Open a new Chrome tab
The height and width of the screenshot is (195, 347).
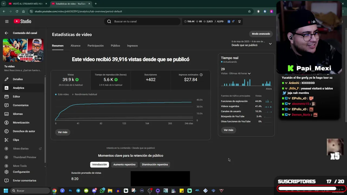(96, 4)
